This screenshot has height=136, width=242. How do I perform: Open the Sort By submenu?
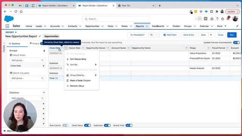(x=82, y=65)
